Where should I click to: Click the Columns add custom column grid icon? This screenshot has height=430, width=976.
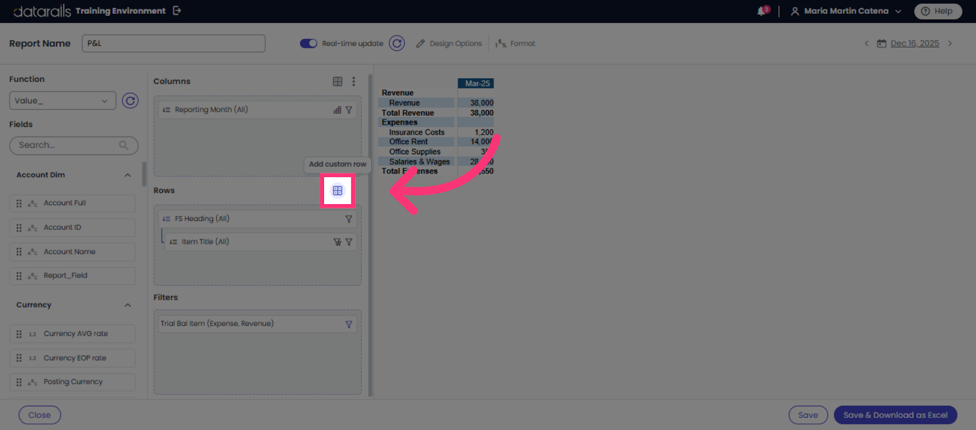[x=337, y=82]
